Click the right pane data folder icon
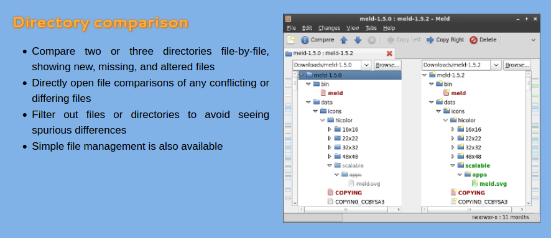Image resolution: width=551 pixels, height=238 pixels. point(439,102)
